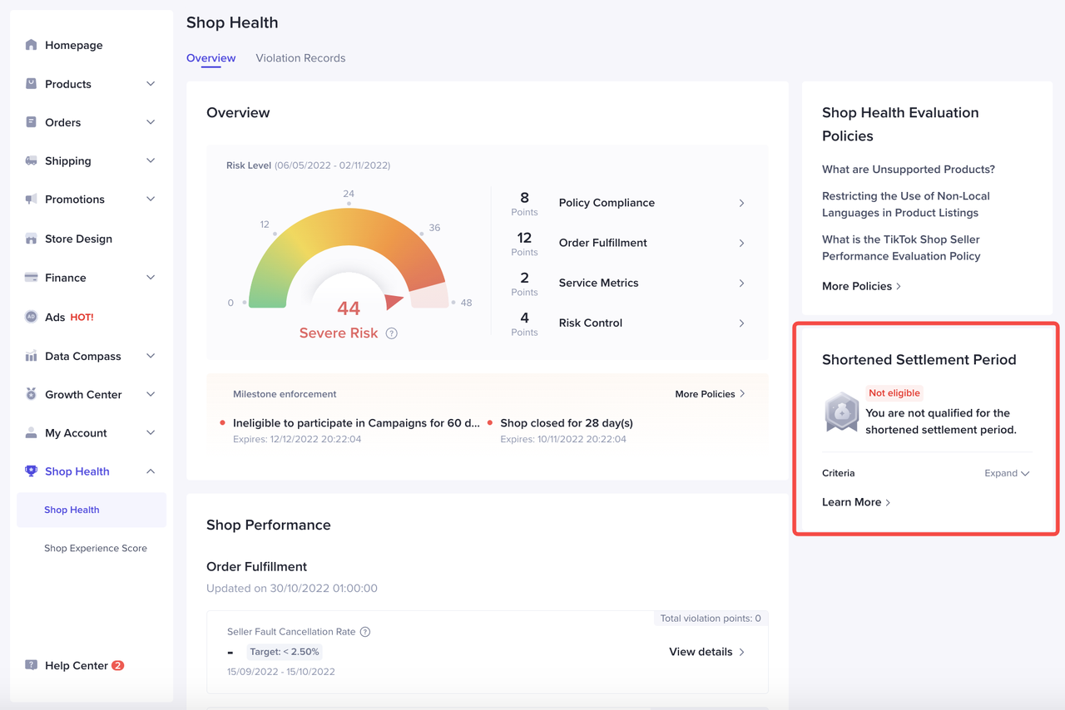The width and height of the screenshot is (1065, 710).
Task: Click the Homepage house icon in sidebar
Action: pyautogui.click(x=31, y=45)
